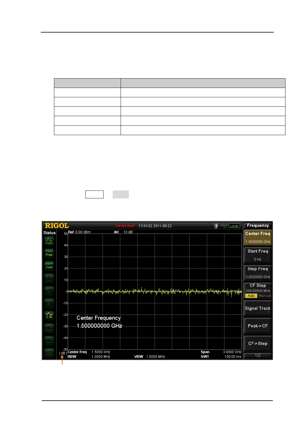The width and height of the screenshot is (306, 432).
Task: Click the CF->Step softkey
Action: [x=258, y=343]
